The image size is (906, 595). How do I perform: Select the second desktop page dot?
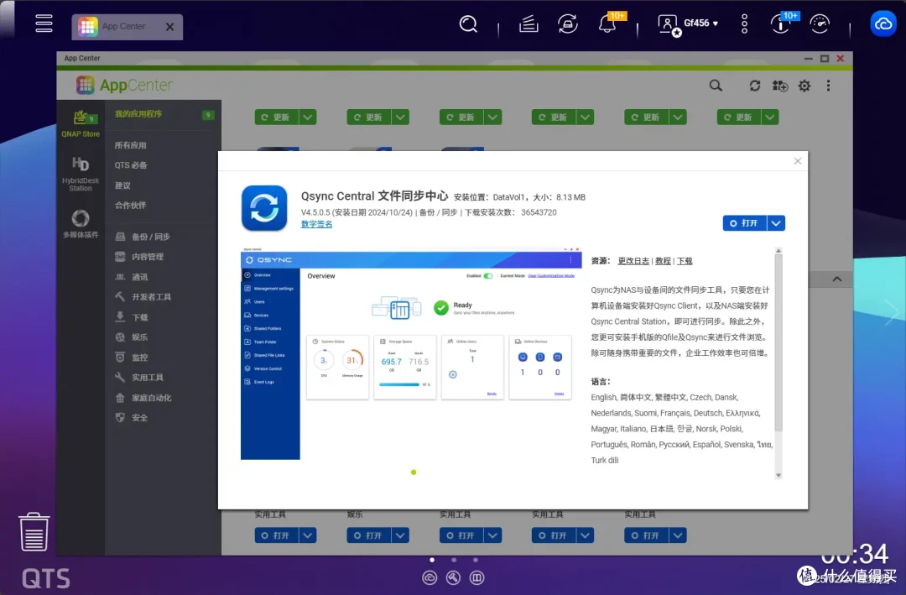(454, 560)
